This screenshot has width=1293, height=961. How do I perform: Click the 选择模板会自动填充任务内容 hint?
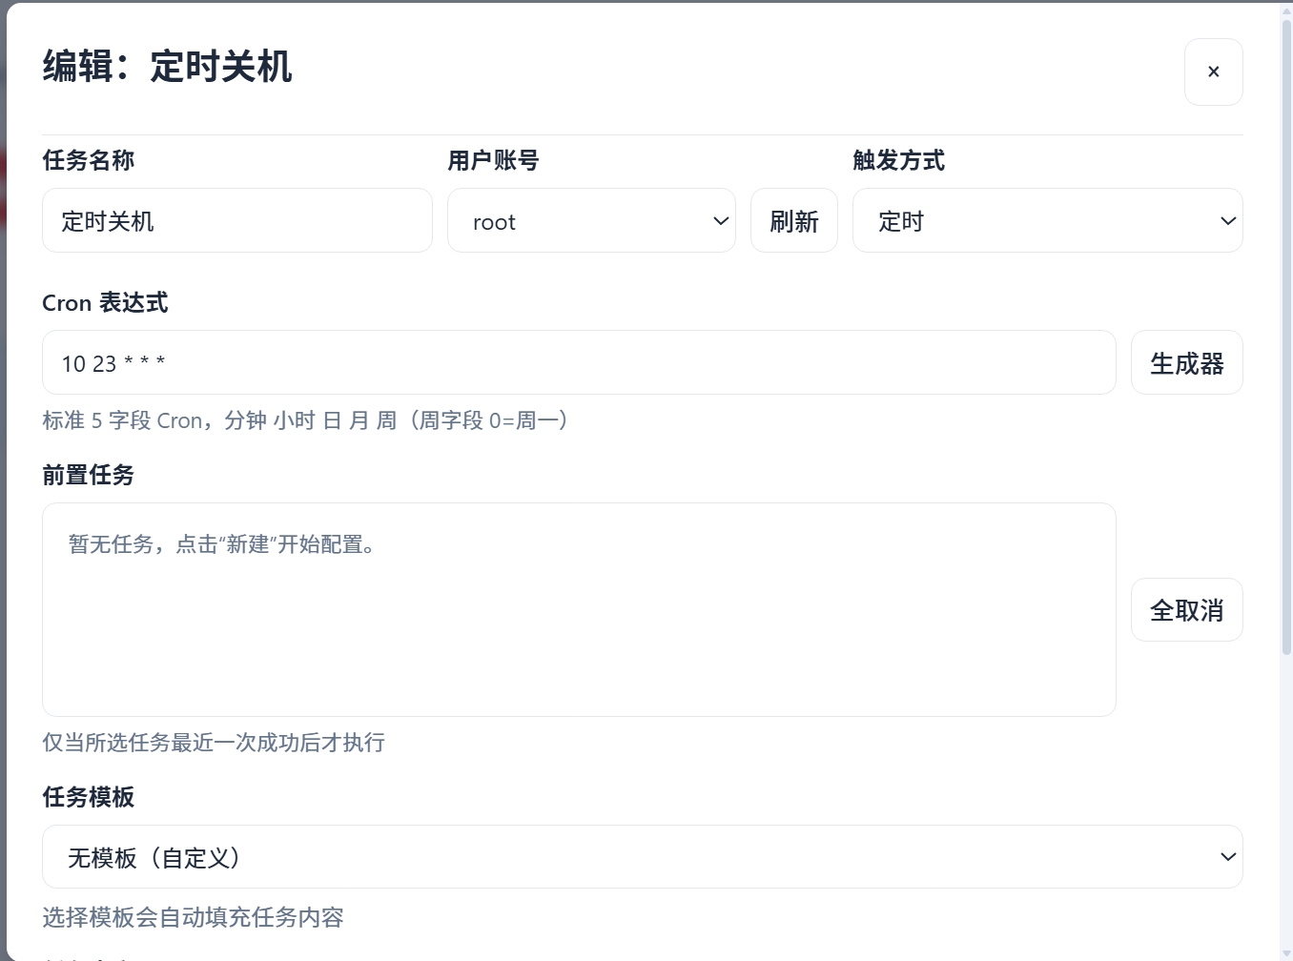[x=194, y=917]
